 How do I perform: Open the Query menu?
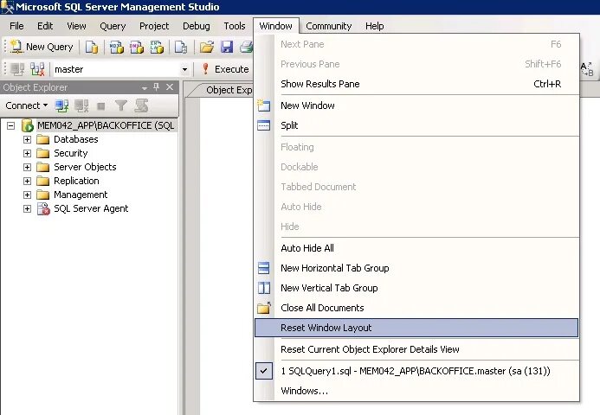[113, 26]
